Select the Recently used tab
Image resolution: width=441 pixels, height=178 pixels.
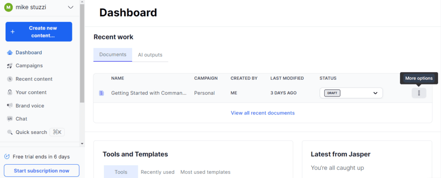pyautogui.click(x=158, y=172)
